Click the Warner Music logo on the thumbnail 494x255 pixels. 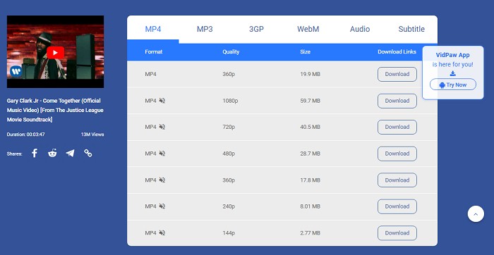[x=16, y=71]
